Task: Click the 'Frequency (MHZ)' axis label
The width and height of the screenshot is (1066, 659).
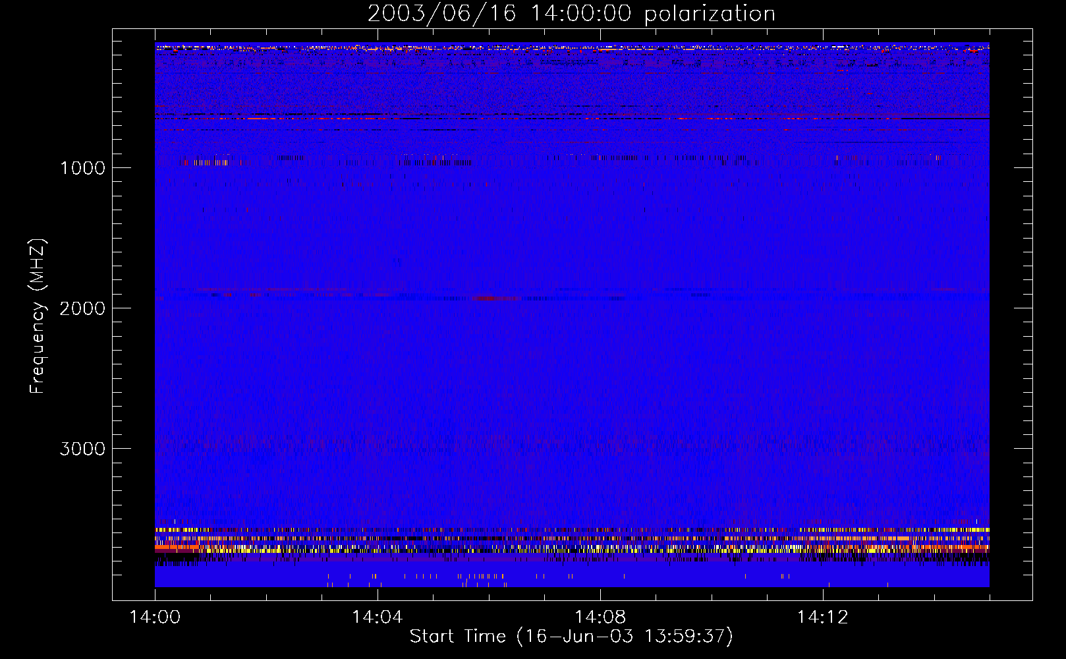Action: [37, 316]
